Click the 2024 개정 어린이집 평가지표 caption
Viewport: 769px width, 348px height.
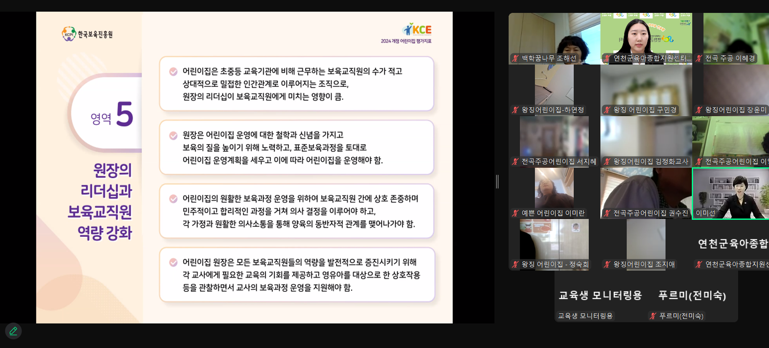click(x=406, y=41)
